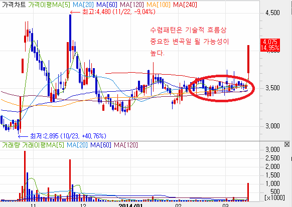Click the tallest red volume bar
The image size is (292, 207).
(x=25, y=176)
